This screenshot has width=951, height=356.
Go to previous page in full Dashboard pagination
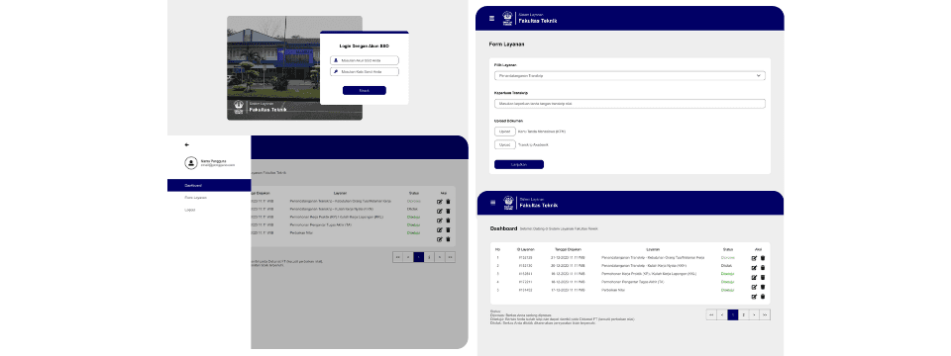point(722,314)
